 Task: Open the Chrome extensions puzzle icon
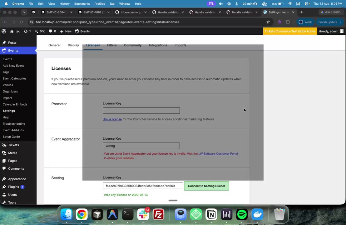pos(288,22)
